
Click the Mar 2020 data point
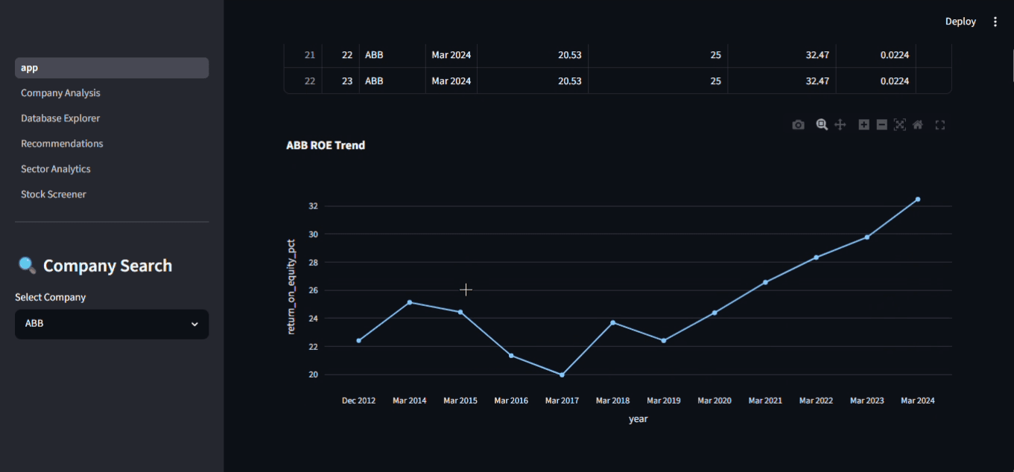coord(714,313)
